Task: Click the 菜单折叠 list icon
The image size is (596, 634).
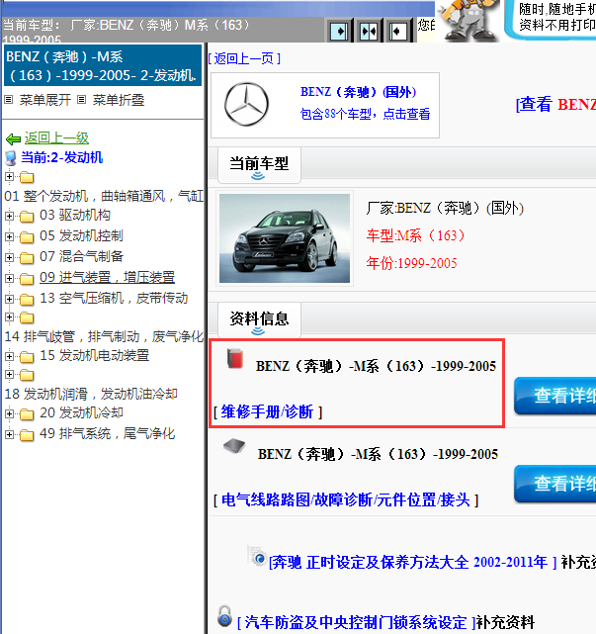Action: pyautogui.click(x=82, y=100)
